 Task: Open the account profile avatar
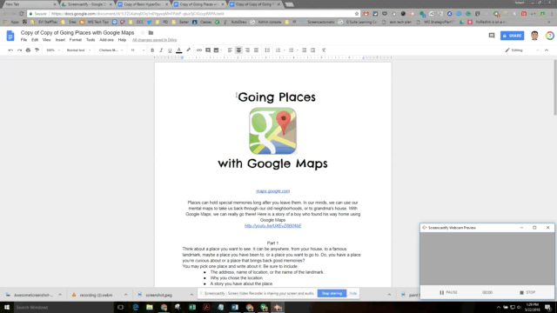(534, 36)
